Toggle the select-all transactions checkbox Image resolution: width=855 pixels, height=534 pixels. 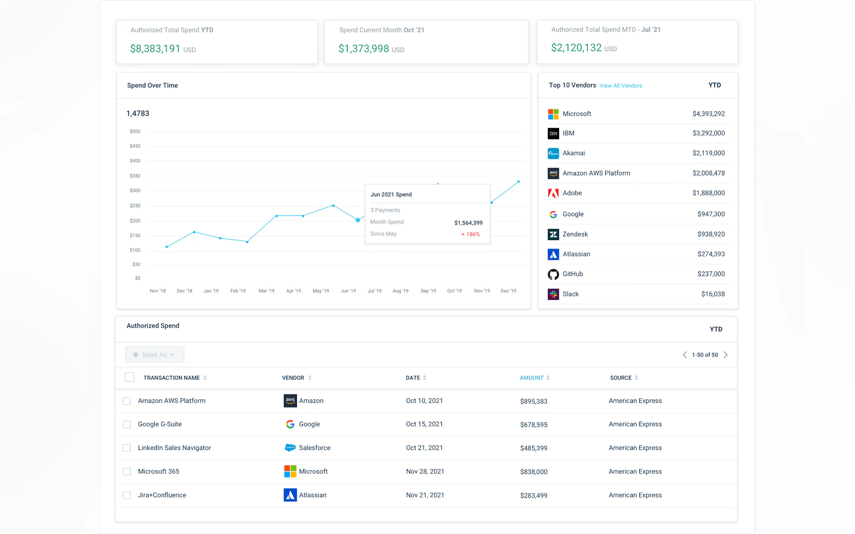[129, 377]
